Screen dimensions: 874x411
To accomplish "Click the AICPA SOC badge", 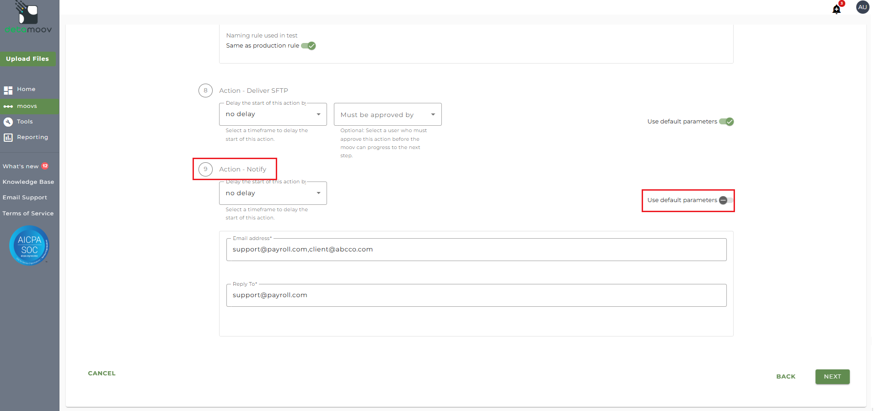I will point(29,246).
